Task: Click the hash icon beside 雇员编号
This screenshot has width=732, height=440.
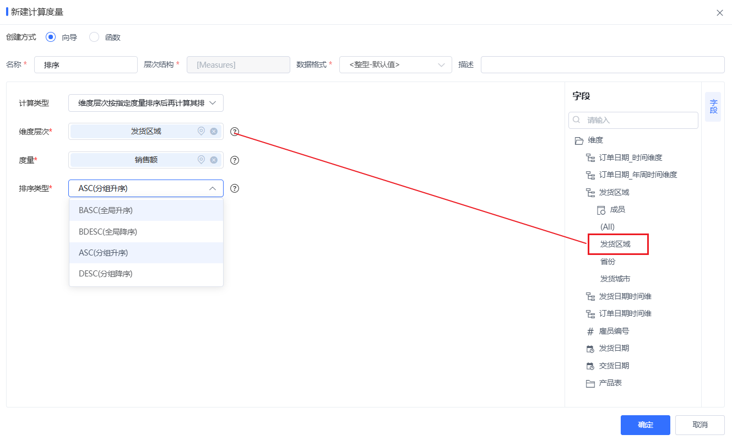Action: click(590, 332)
